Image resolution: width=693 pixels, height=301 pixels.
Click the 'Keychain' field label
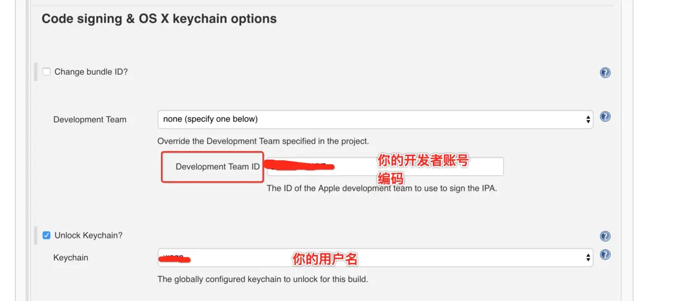point(70,258)
